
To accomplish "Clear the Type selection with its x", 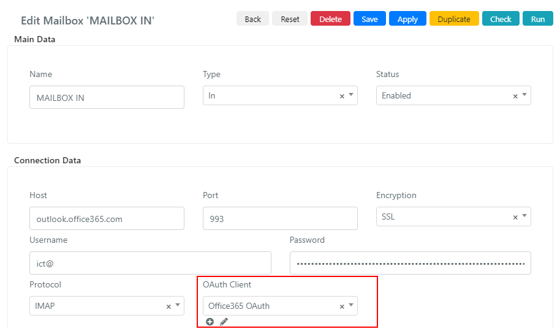I will [342, 96].
